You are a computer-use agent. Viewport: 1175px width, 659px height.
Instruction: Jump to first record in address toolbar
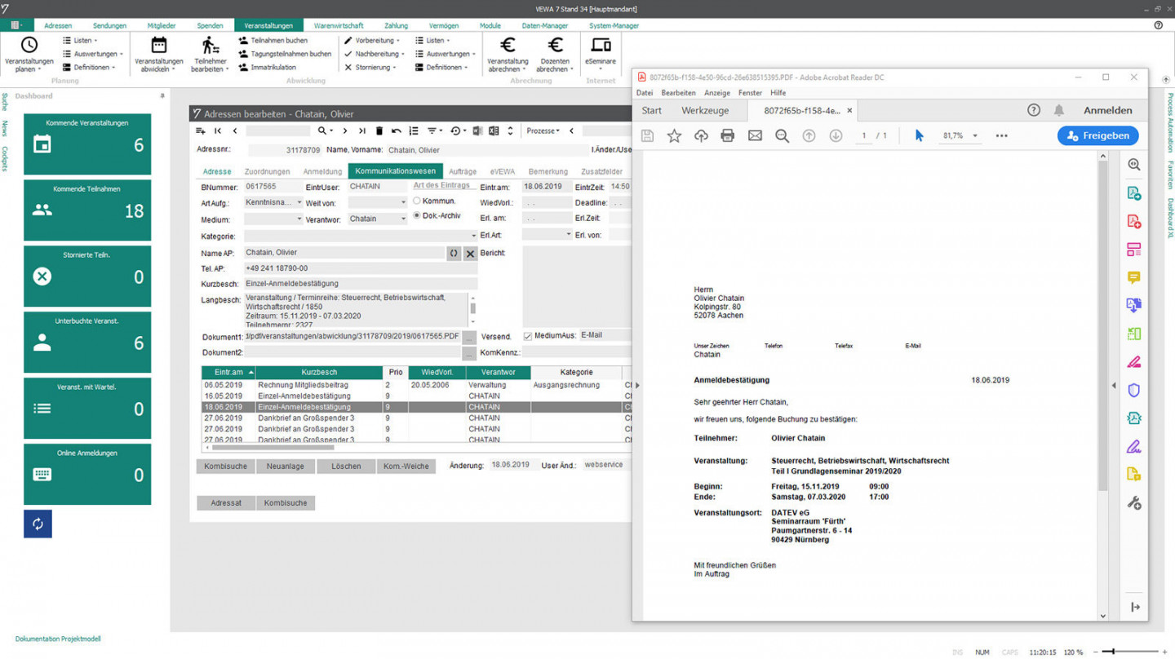pyautogui.click(x=218, y=130)
